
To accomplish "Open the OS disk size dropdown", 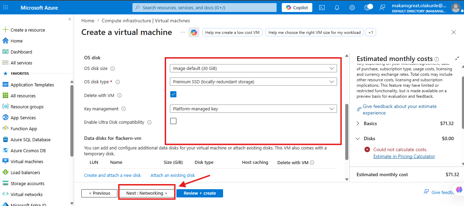I will (253, 68).
